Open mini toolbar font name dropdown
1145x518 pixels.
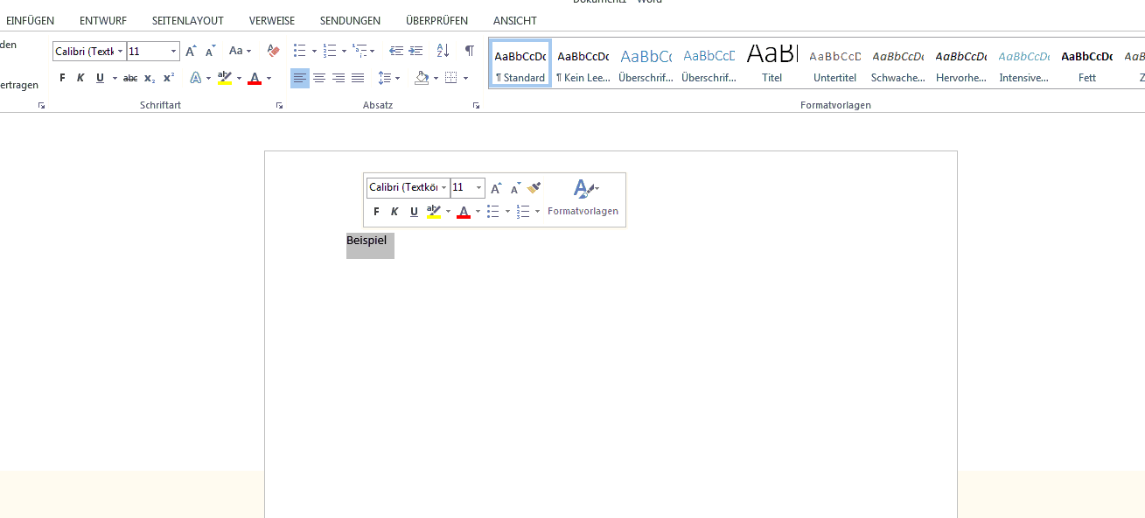click(444, 187)
